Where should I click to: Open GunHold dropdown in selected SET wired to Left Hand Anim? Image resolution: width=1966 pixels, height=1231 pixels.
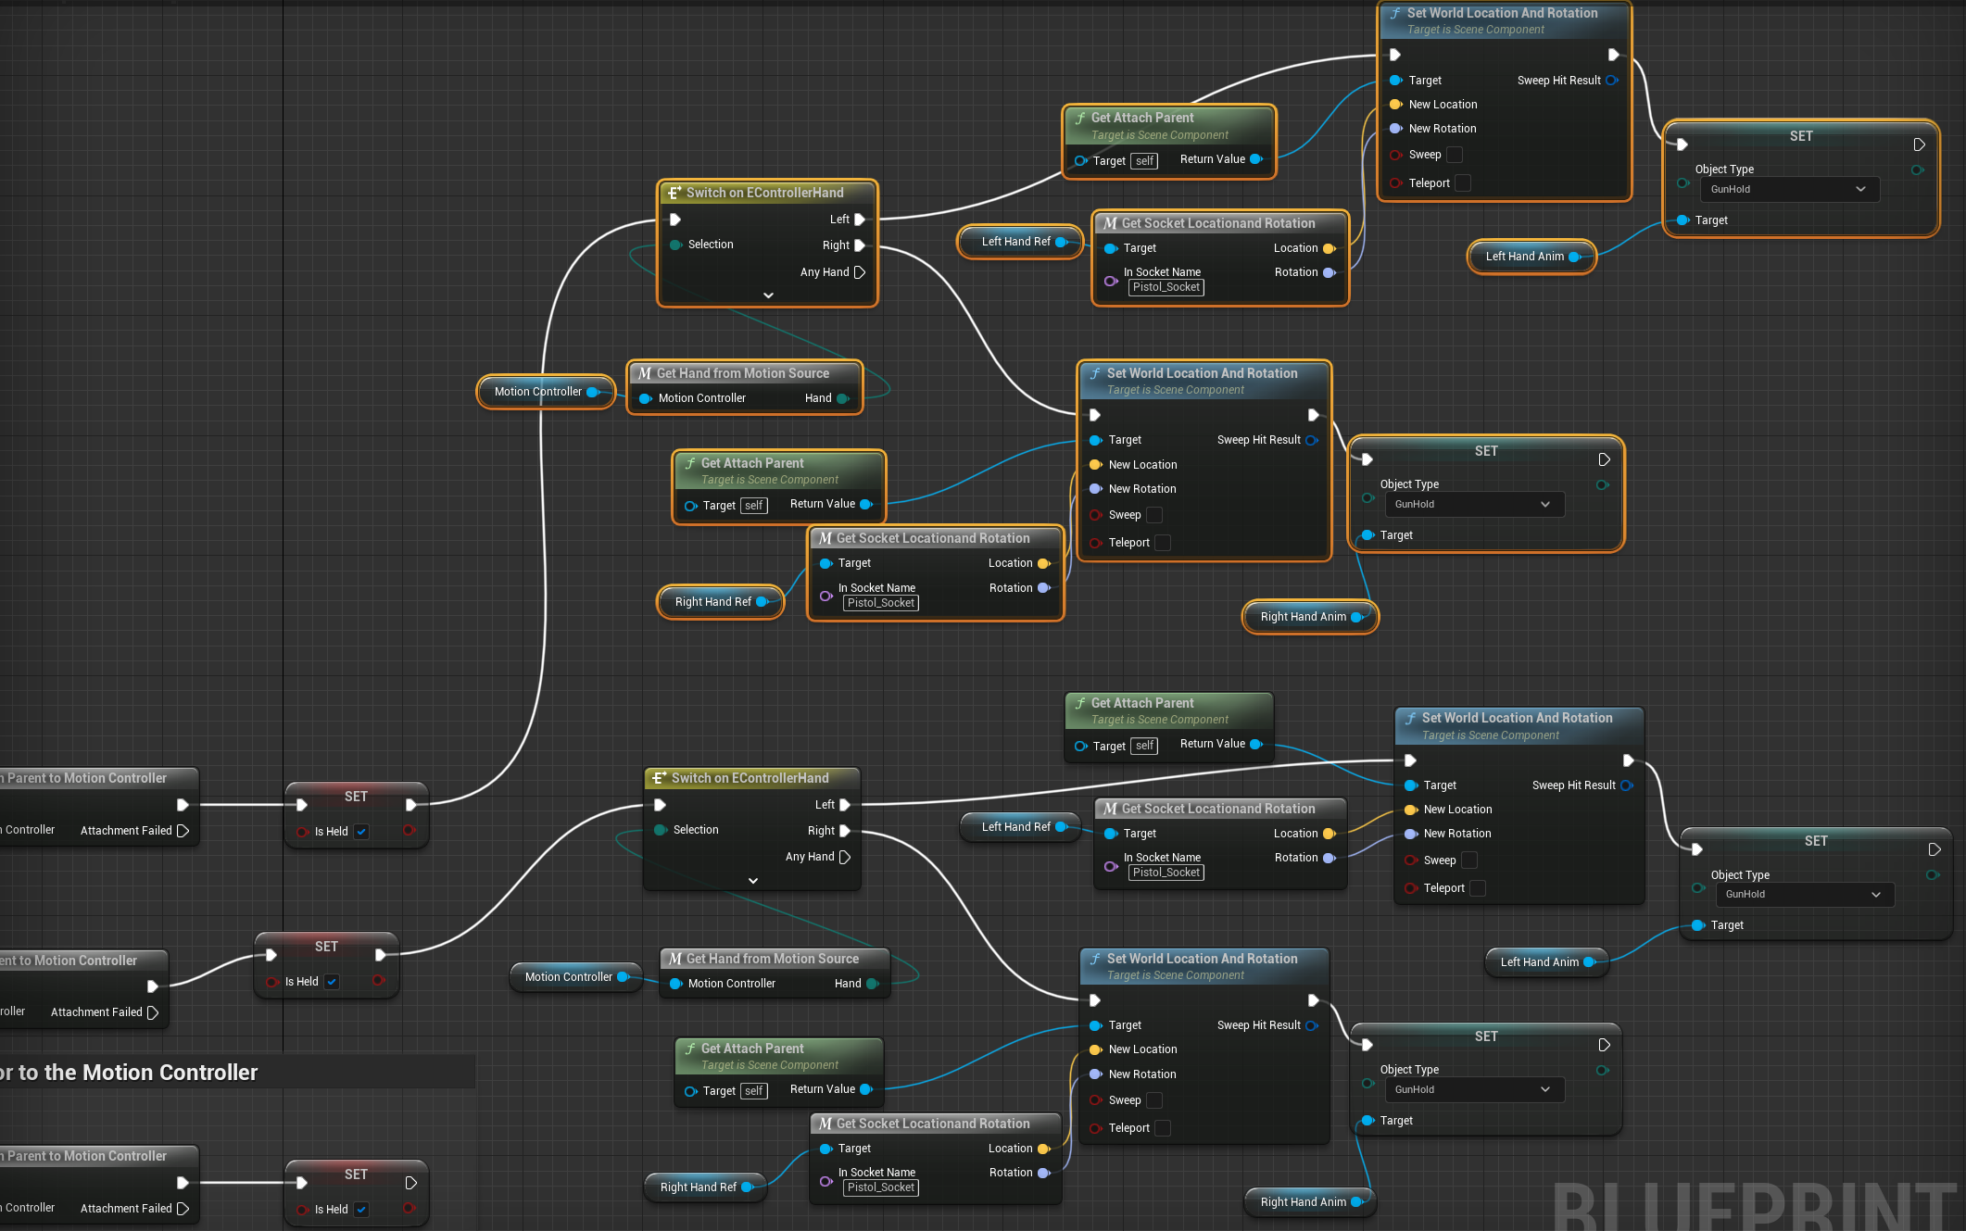[x=1788, y=189]
